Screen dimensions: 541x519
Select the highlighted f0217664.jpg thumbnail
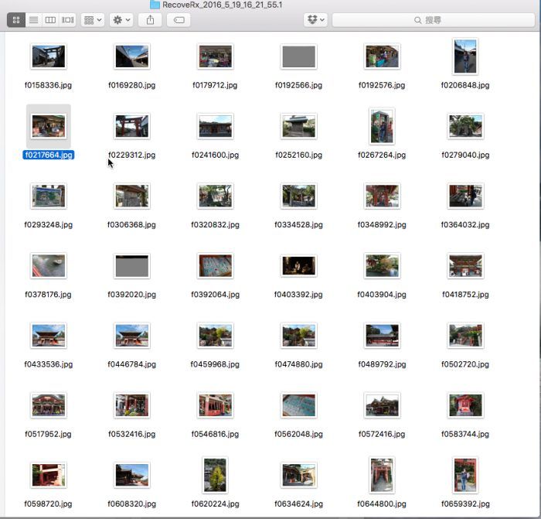click(48, 126)
